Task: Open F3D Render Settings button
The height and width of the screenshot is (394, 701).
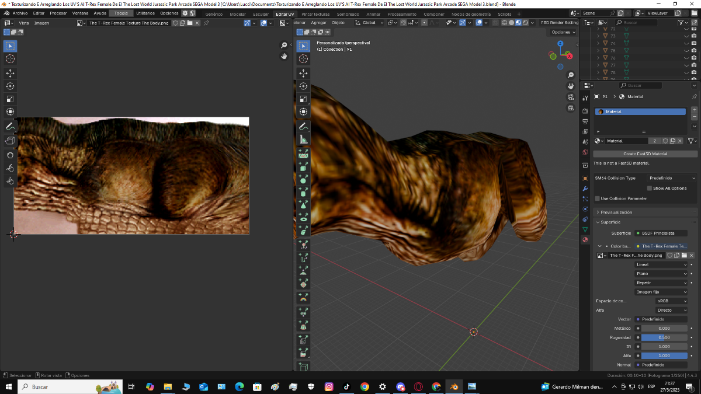Action: click(x=559, y=23)
